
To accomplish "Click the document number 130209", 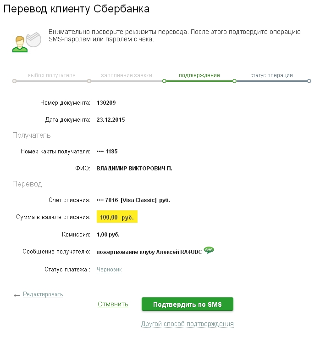I will pos(106,103).
